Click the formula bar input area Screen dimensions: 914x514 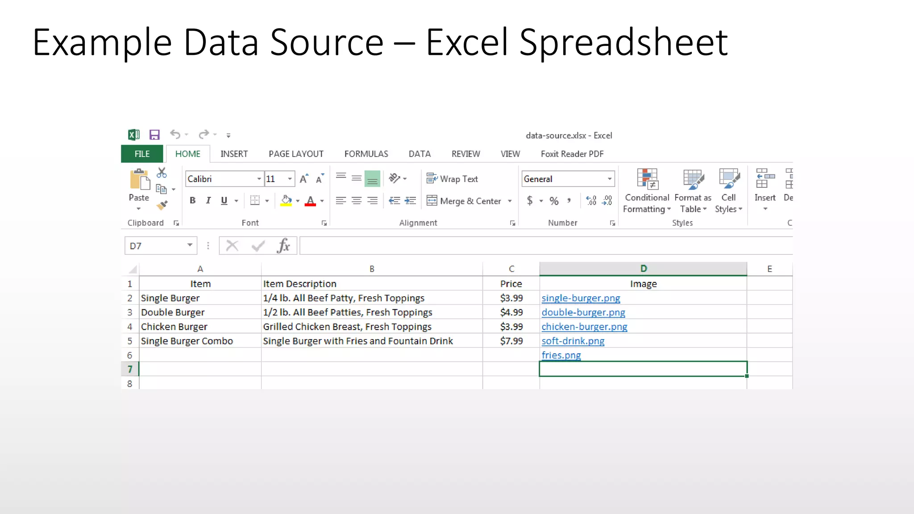546,246
